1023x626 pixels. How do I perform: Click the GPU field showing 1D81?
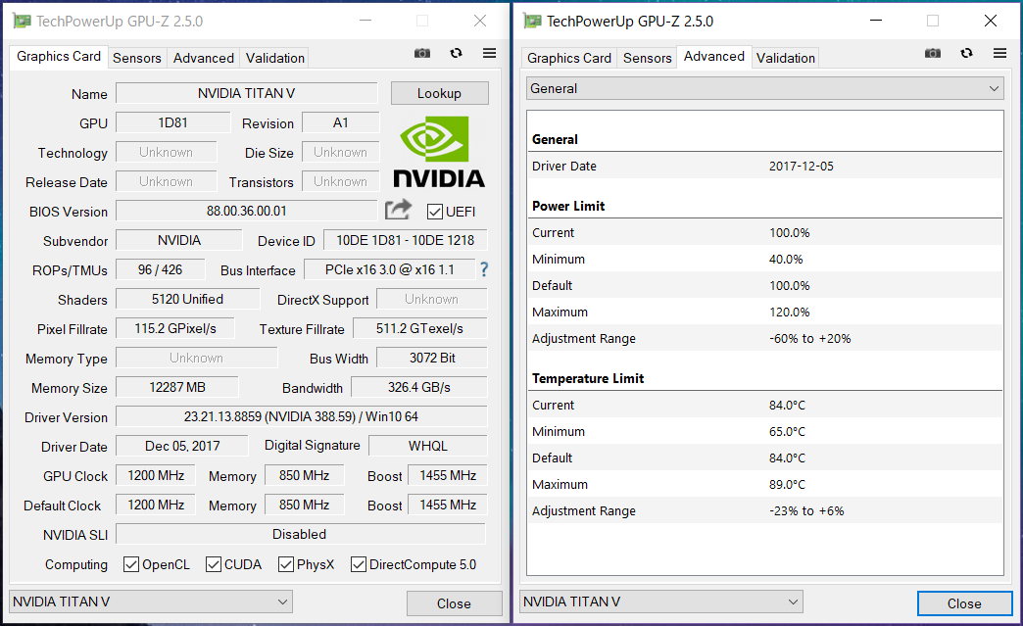172,122
